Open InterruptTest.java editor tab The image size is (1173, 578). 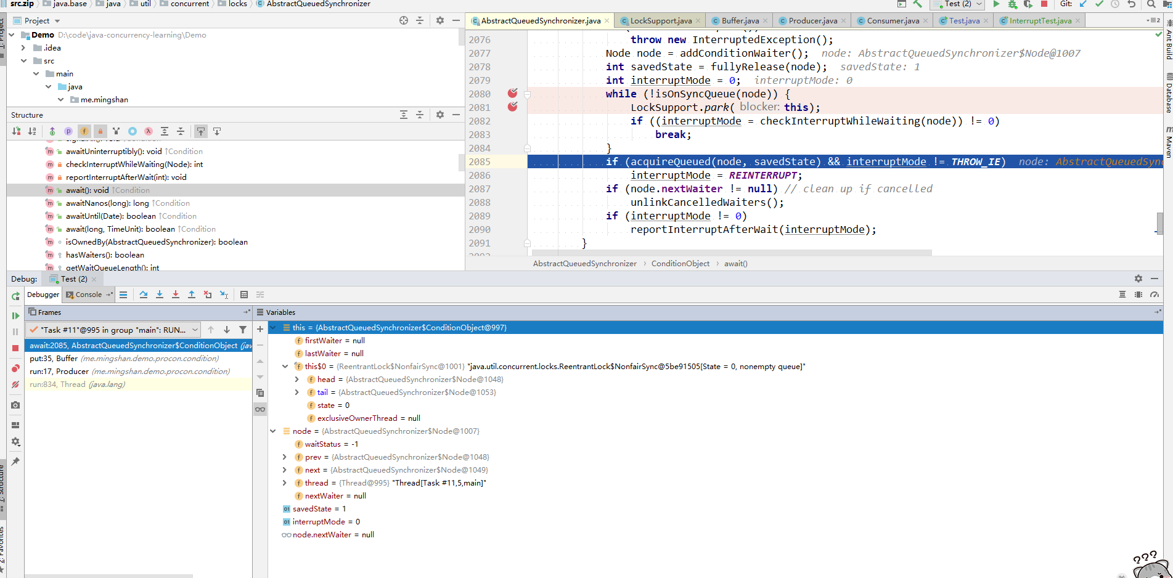click(x=1040, y=20)
